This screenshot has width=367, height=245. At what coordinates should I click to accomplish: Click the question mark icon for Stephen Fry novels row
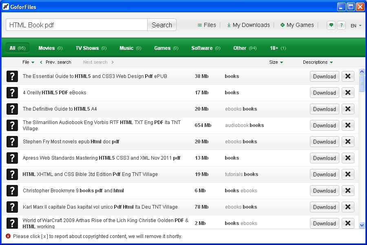click(12, 142)
